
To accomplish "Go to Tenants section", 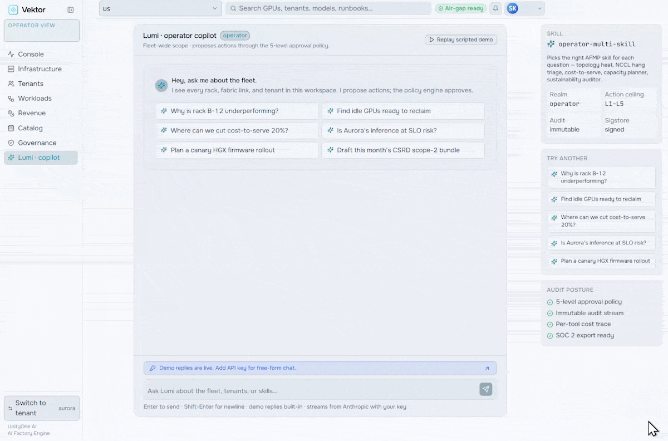I will (x=41, y=84).
